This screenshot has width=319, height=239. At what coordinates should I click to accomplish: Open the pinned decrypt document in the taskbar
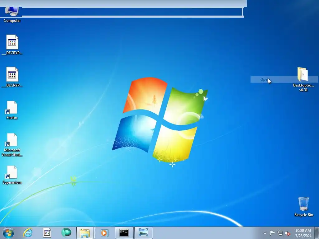coord(47,233)
